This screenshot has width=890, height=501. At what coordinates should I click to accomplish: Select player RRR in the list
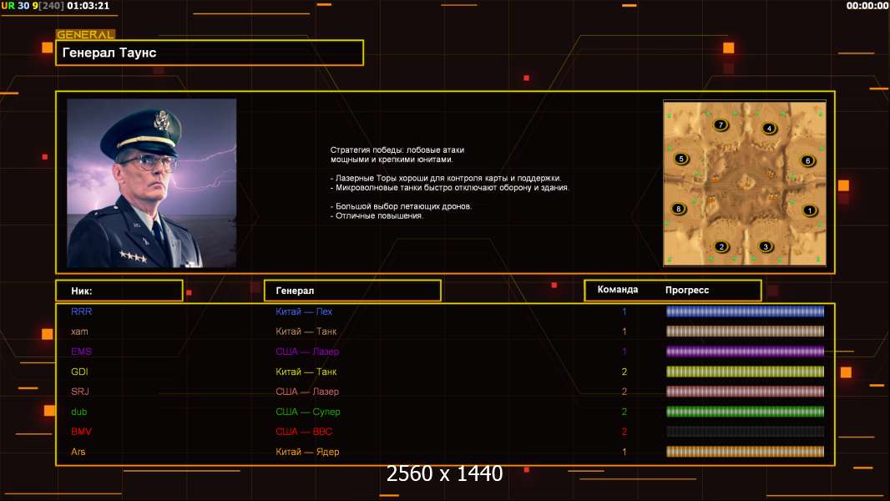(x=81, y=311)
